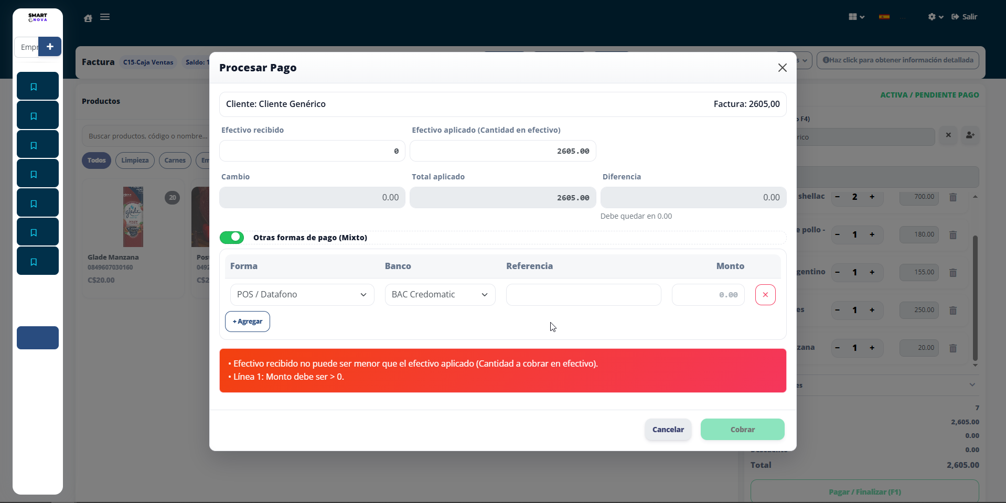Viewport: 1006px width, 503px height.
Task: Click the + Agregar payment line button
Action: pyautogui.click(x=248, y=322)
